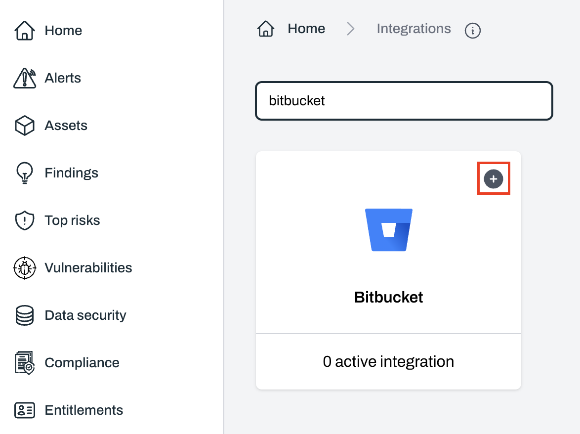This screenshot has height=434, width=580.
Task: Go to Assets in sidebar
Action: click(66, 126)
